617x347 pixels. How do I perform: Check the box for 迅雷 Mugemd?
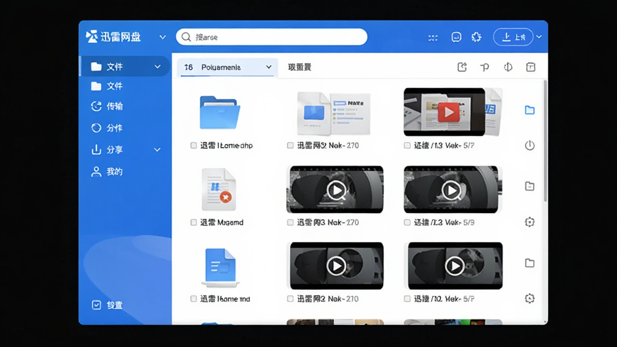click(x=193, y=223)
